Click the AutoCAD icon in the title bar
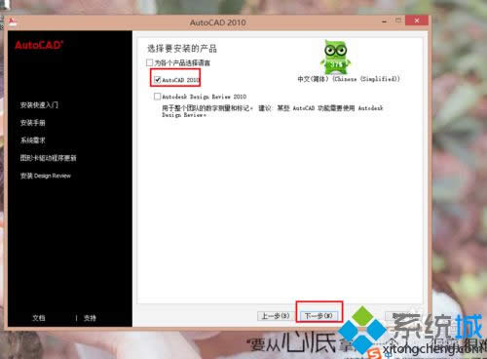Image resolution: width=487 pixels, height=359 pixels. coord(13,22)
